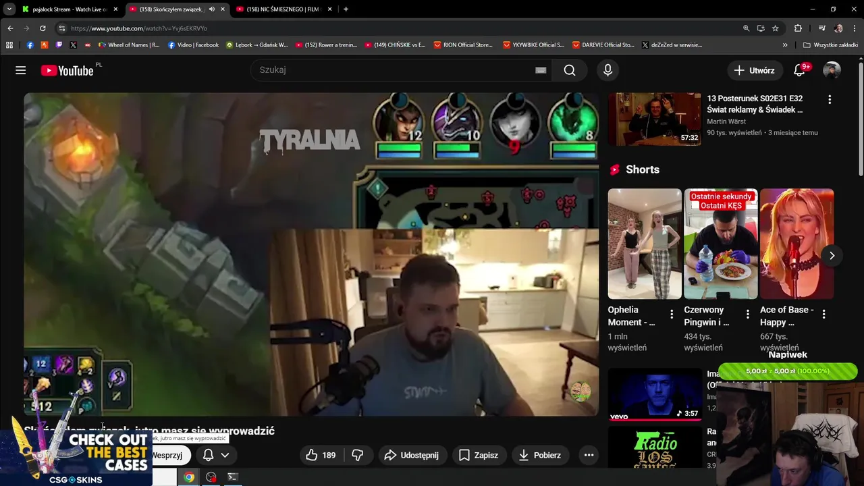Close the pajalock Stream tab
Viewport: 864px width, 486px height.
pos(115,9)
